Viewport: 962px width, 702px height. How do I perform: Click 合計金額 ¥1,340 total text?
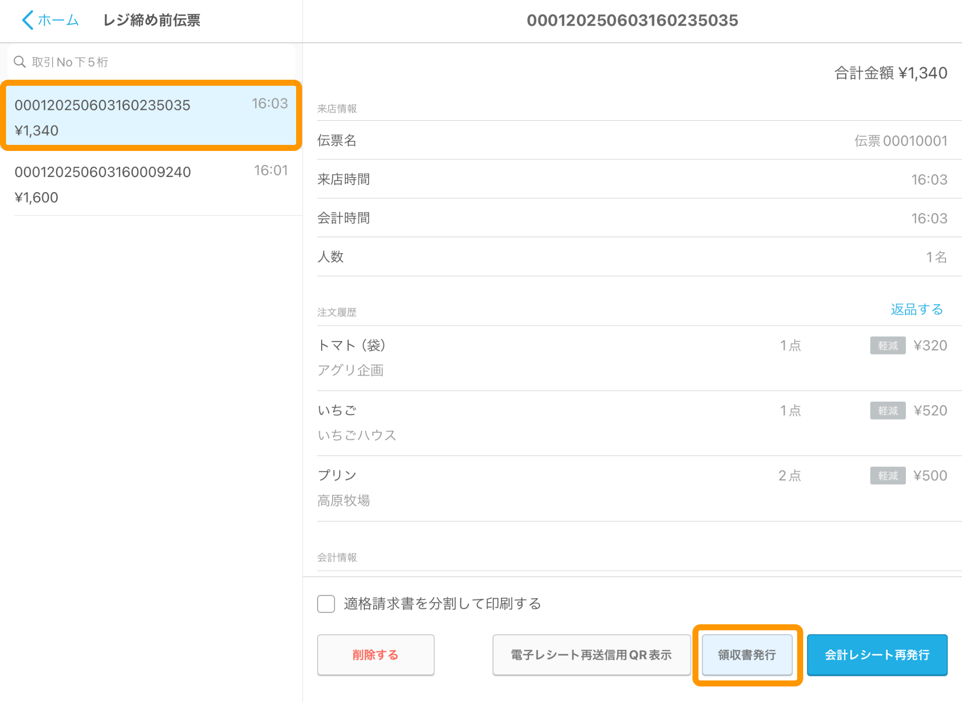(x=891, y=73)
